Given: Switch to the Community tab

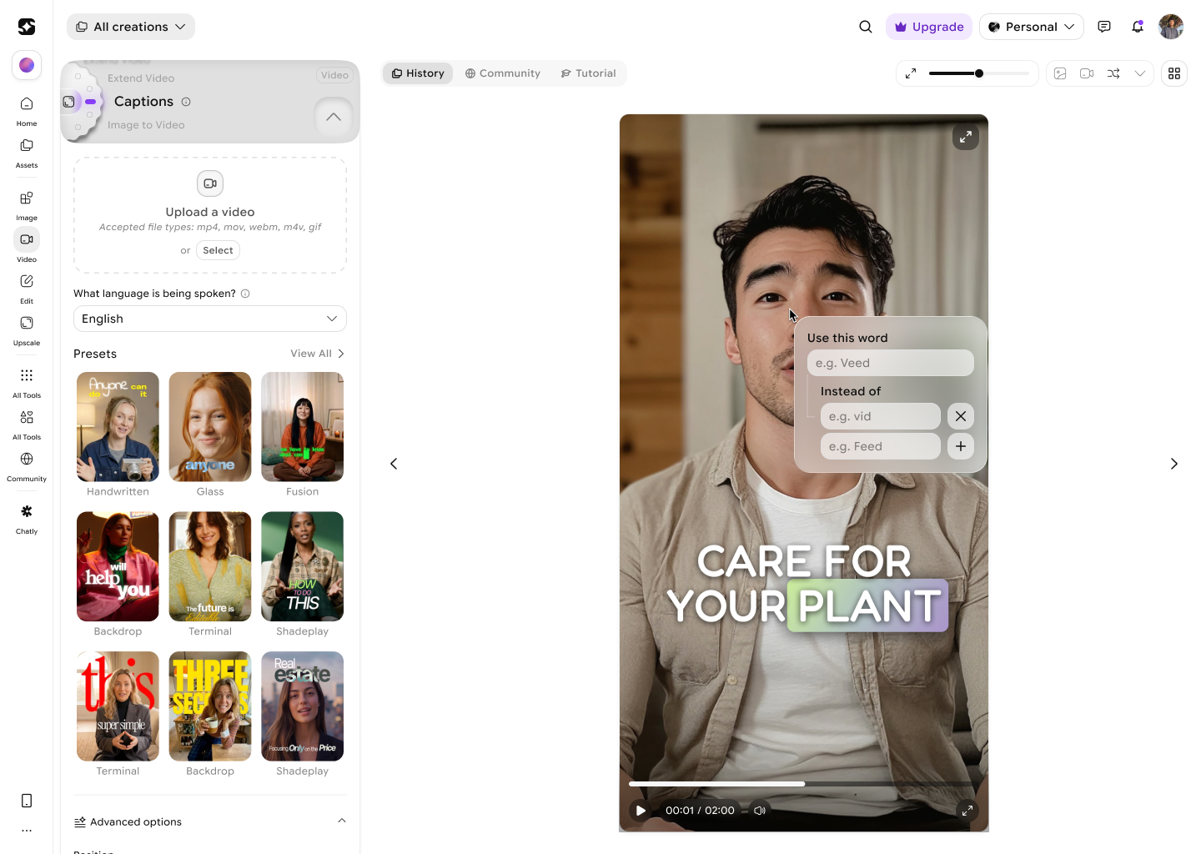Looking at the screenshot, I should coord(503,73).
